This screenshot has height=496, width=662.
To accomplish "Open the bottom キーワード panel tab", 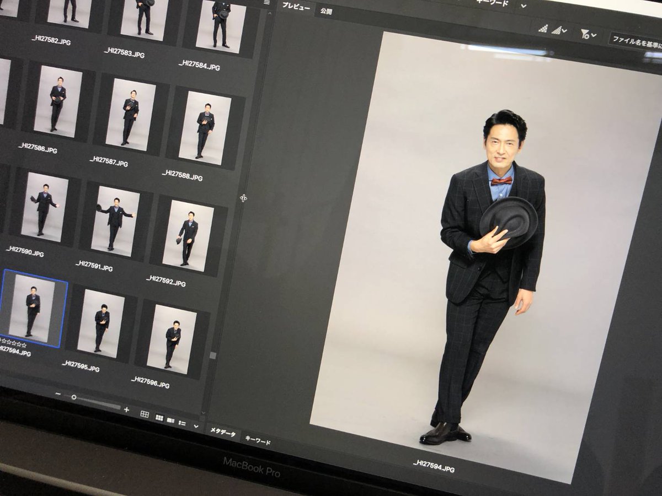I will tap(258, 441).
